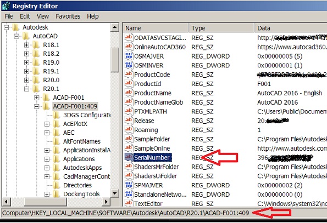
Task: Click the Name column header
Action: tap(156, 28)
